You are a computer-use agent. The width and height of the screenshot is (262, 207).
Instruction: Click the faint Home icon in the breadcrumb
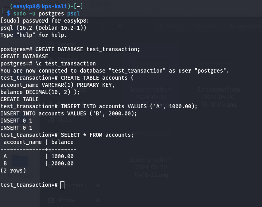click(x=161, y=26)
